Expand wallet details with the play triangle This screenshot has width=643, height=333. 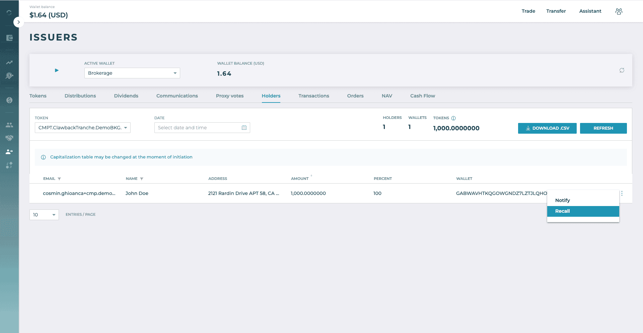click(57, 70)
